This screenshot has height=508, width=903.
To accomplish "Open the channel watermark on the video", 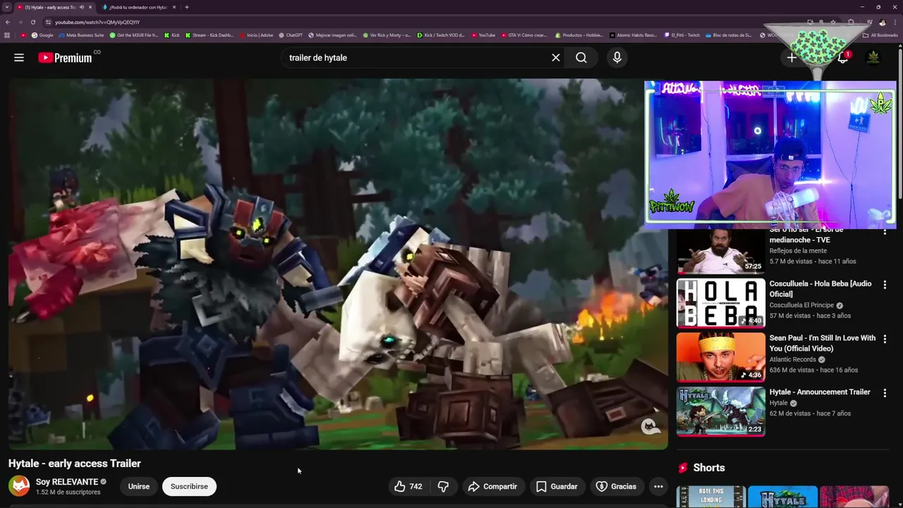I will (650, 425).
